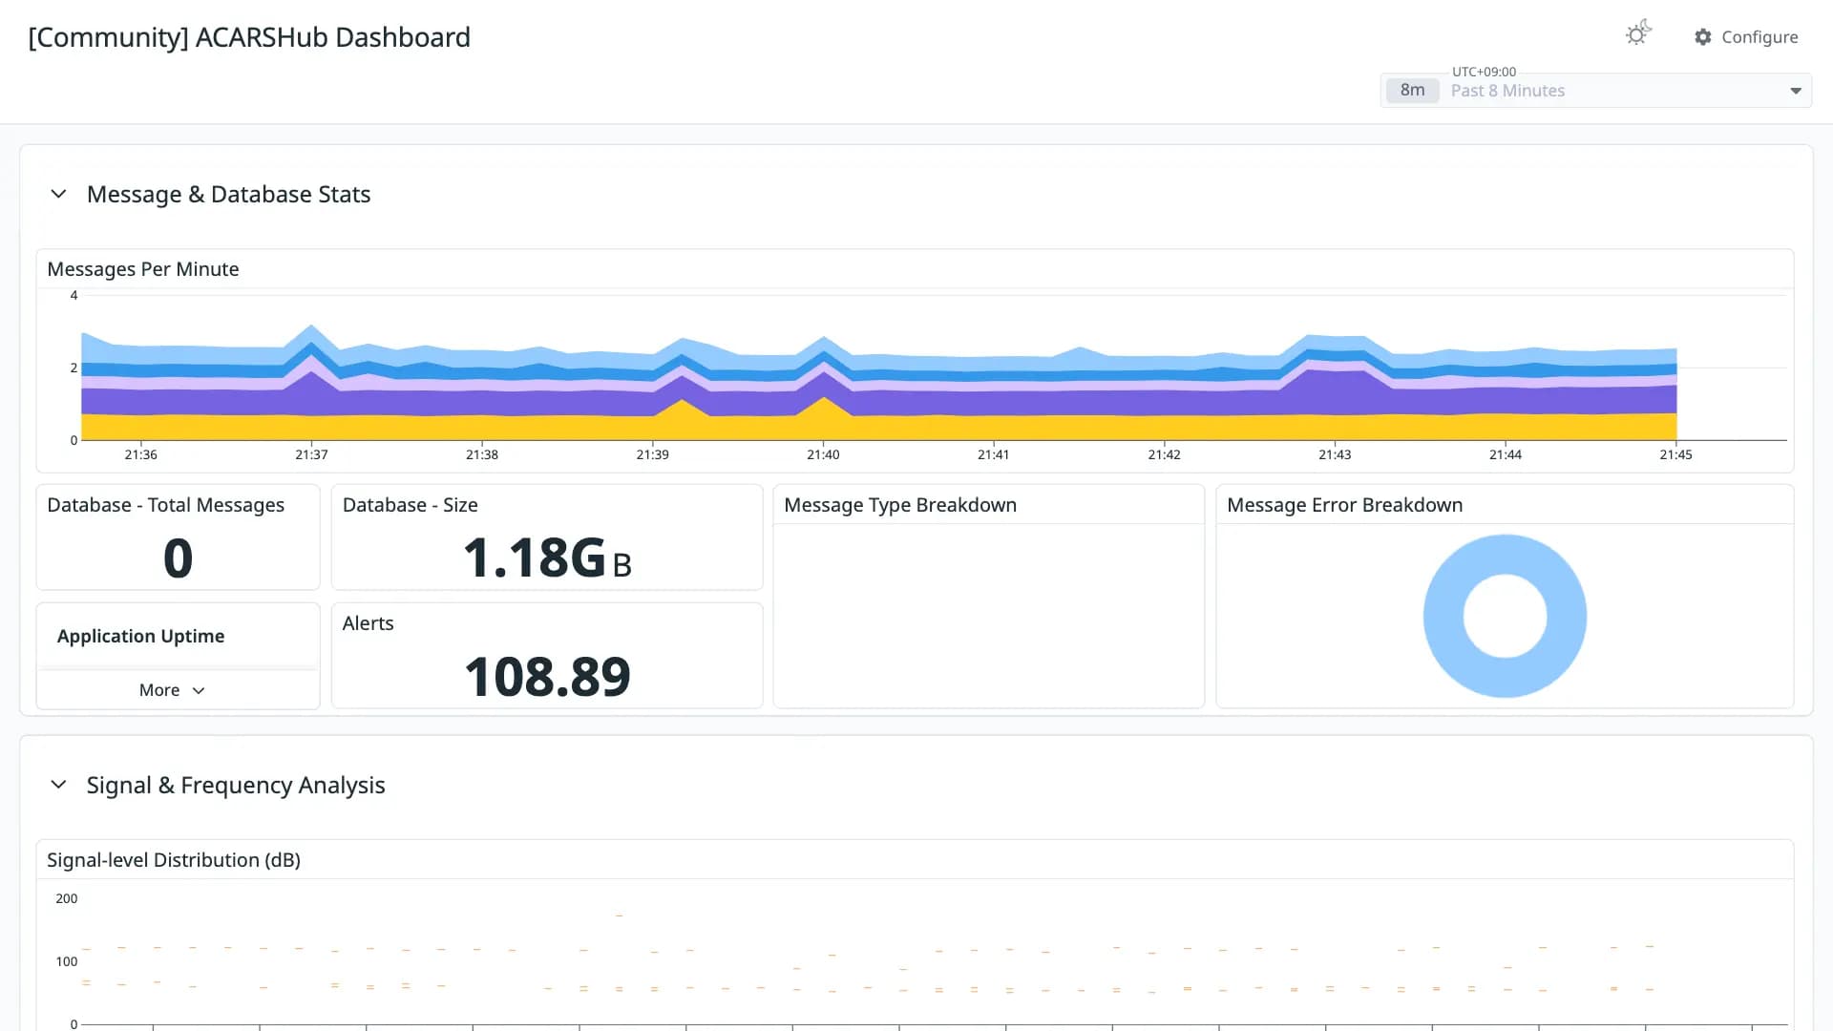Collapse the Message & Database Stats section
The height and width of the screenshot is (1031, 1833).
(x=58, y=194)
